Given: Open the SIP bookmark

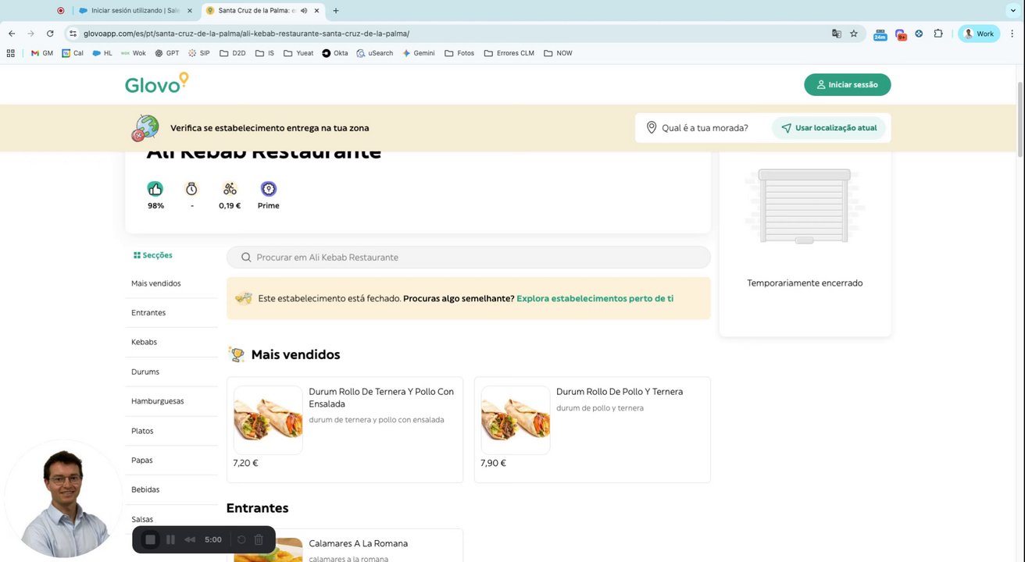Looking at the screenshot, I should coord(199,53).
